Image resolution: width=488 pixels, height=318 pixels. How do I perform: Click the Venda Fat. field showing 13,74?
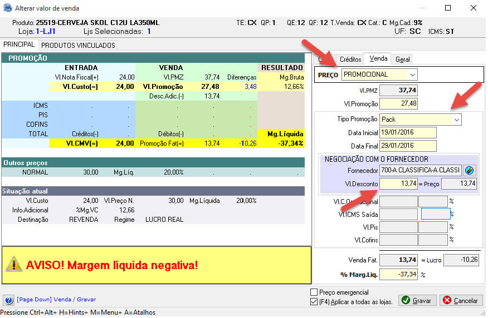tap(398, 260)
